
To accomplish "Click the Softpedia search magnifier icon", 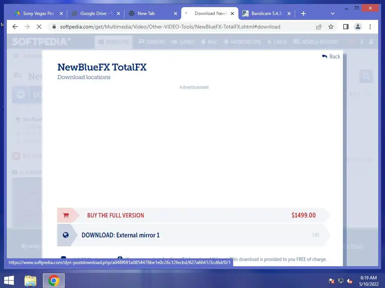I will (x=366, y=76).
